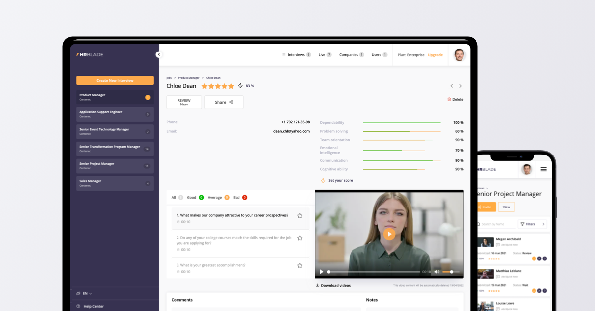Open the Interviews menu item
This screenshot has height=311, width=595.
pos(296,55)
